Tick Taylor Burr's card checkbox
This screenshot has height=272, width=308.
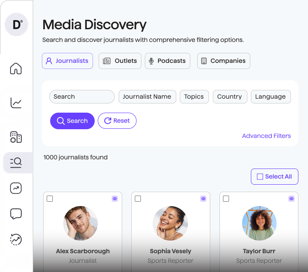coord(226,199)
